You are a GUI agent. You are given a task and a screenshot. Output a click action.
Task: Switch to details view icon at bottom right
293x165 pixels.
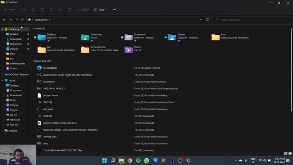pyautogui.click(x=286, y=154)
